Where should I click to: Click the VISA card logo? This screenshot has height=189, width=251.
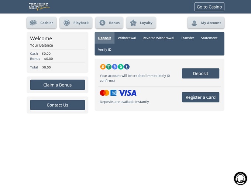pyautogui.click(x=127, y=93)
